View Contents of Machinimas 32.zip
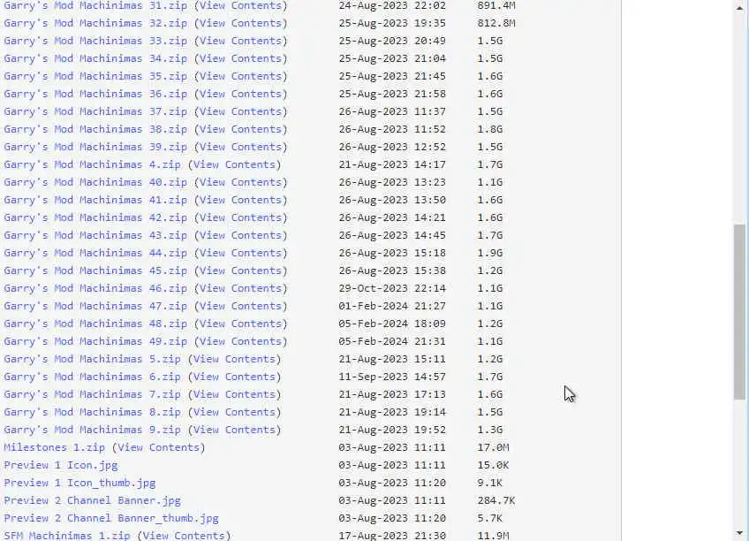The image size is (749, 541). point(241,23)
